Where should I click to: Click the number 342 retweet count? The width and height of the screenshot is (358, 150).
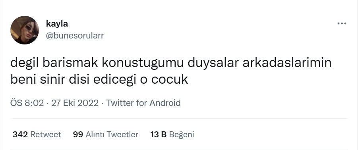[20, 135]
